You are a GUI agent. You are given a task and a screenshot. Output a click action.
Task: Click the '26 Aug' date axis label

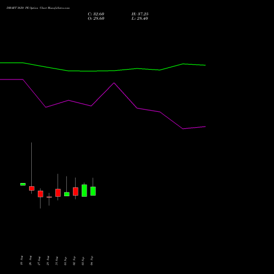(30, 260)
